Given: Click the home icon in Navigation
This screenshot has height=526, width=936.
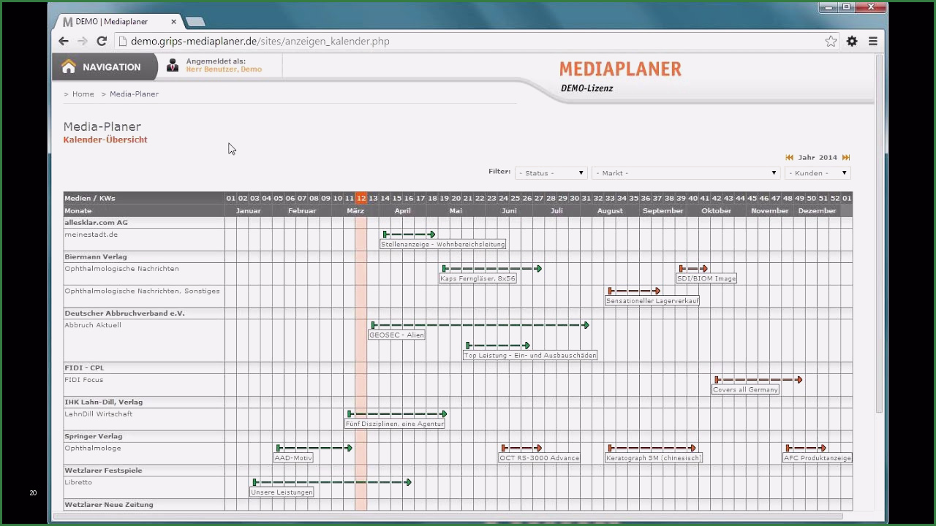Looking at the screenshot, I should click(69, 66).
